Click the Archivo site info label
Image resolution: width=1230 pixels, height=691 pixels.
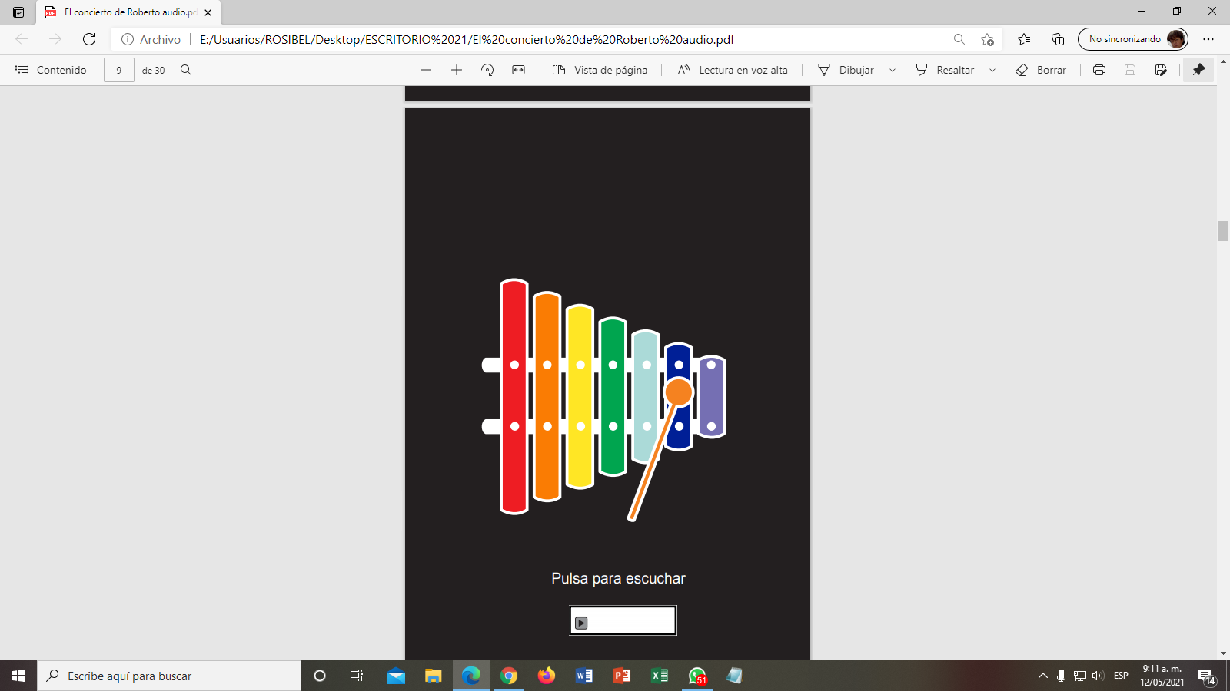point(151,39)
